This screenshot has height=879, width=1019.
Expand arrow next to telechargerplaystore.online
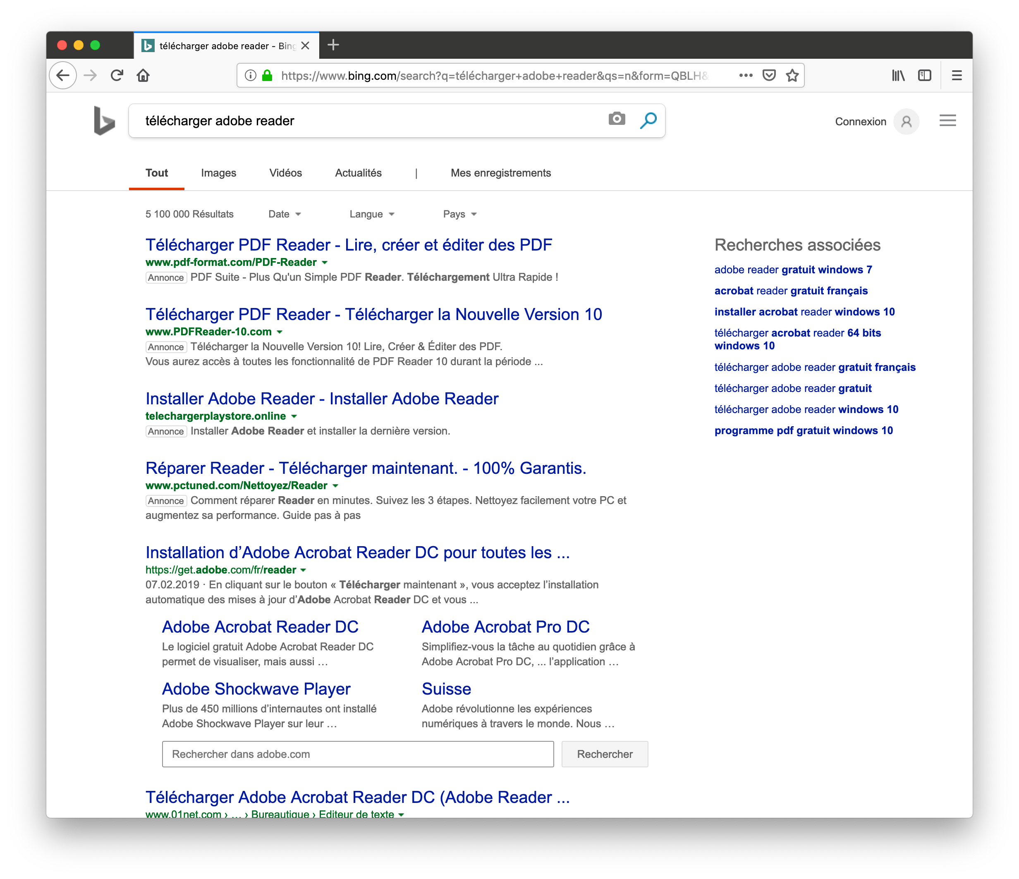[294, 416]
